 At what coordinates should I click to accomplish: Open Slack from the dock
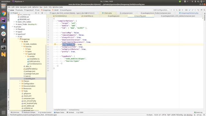[x=4, y=34]
